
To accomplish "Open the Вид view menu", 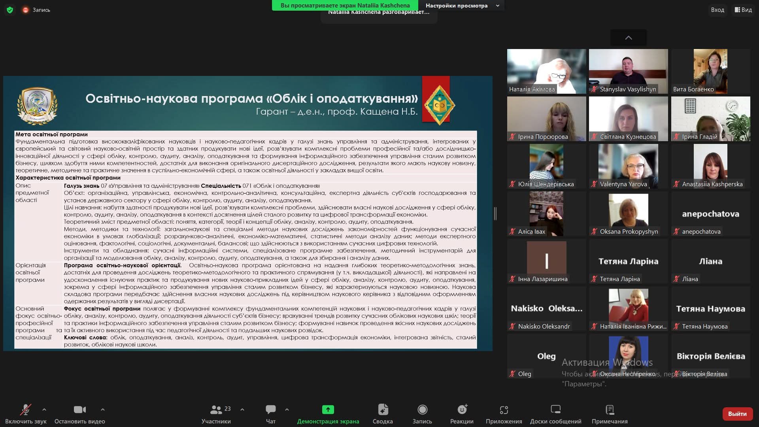I will point(743,10).
